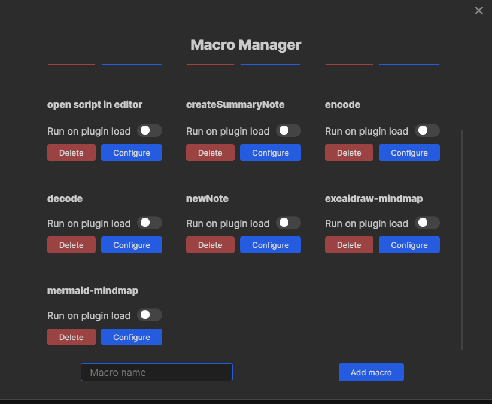The width and height of the screenshot is (492, 404).
Task: Toggle Run on plugin load for open script in editor
Action: point(150,131)
